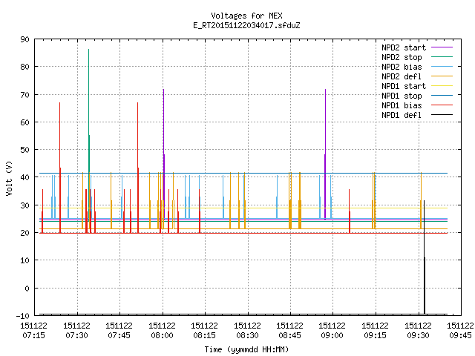Image resolution: width=475 pixels, height=356 pixels.
Task: Click the y-axis value 40
Action: [24, 177]
